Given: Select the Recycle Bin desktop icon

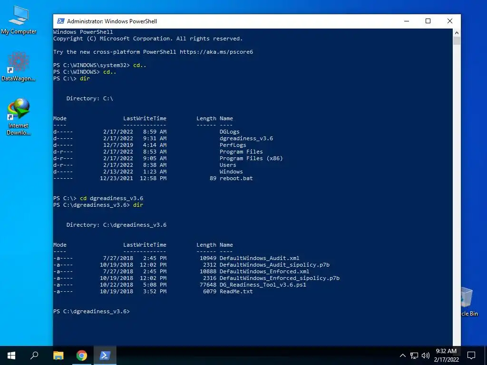Looking at the screenshot, I should pyautogui.click(x=469, y=301).
